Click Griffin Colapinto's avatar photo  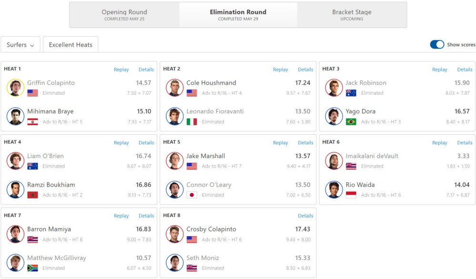click(x=15, y=88)
